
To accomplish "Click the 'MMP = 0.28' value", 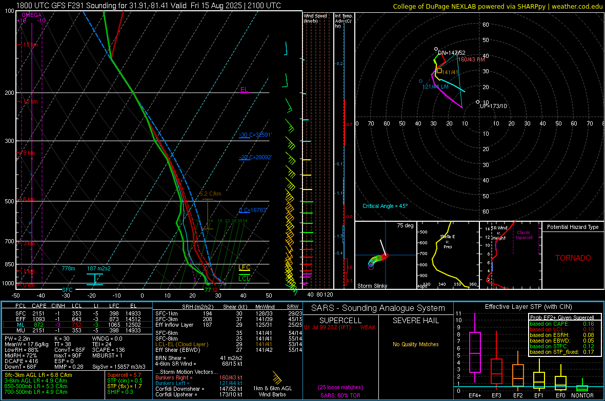I will point(69,367).
